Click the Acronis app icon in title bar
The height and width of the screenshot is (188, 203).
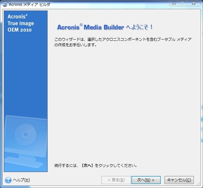pyautogui.click(x=5, y=4)
